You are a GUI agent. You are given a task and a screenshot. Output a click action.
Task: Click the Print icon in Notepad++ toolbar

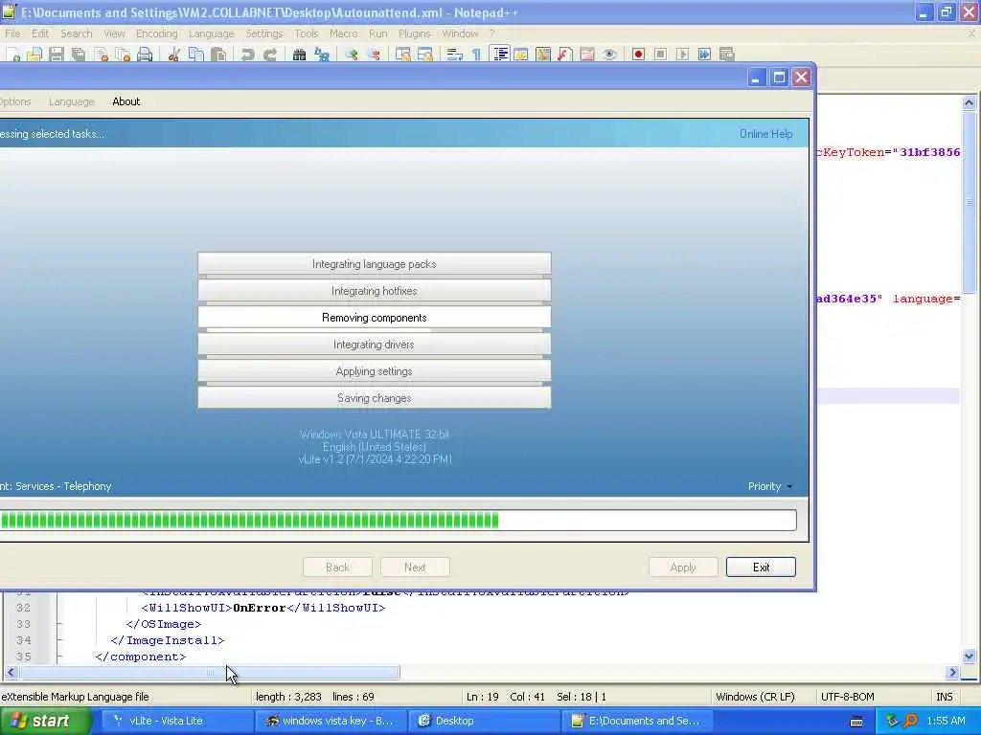pyautogui.click(x=145, y=55)
